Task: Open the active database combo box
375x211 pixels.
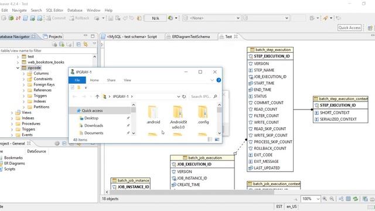Action: (x=266, y=18)
